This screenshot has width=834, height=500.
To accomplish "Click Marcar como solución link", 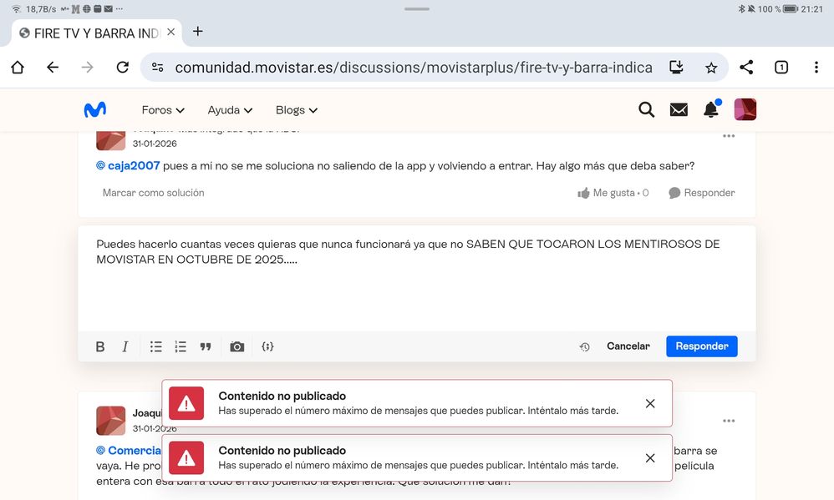I will (153, 193).
